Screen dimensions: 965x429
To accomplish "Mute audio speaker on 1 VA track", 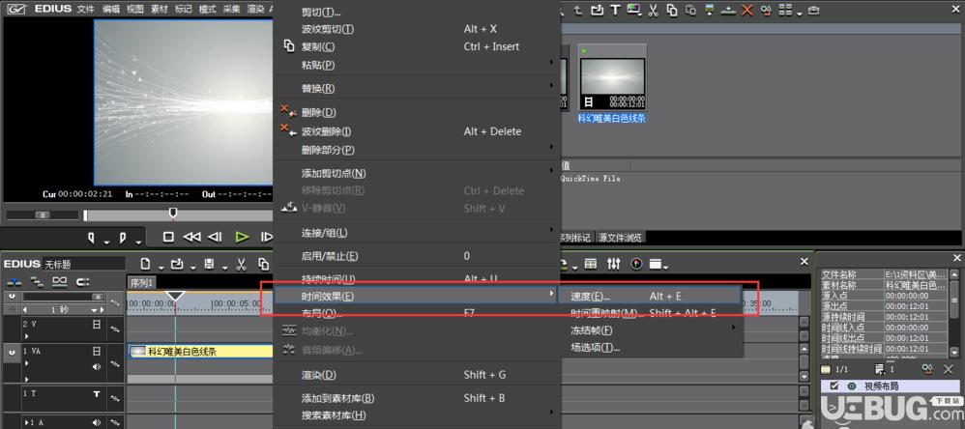I will (97, 367).
